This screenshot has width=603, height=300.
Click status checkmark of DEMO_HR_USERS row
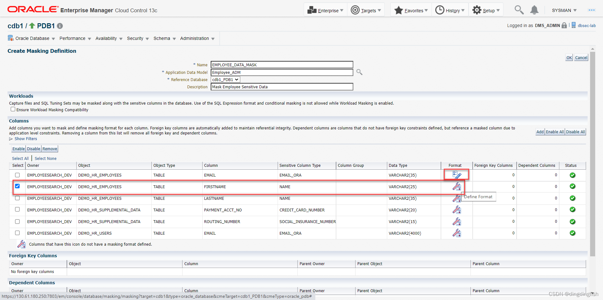pos(573,233)
